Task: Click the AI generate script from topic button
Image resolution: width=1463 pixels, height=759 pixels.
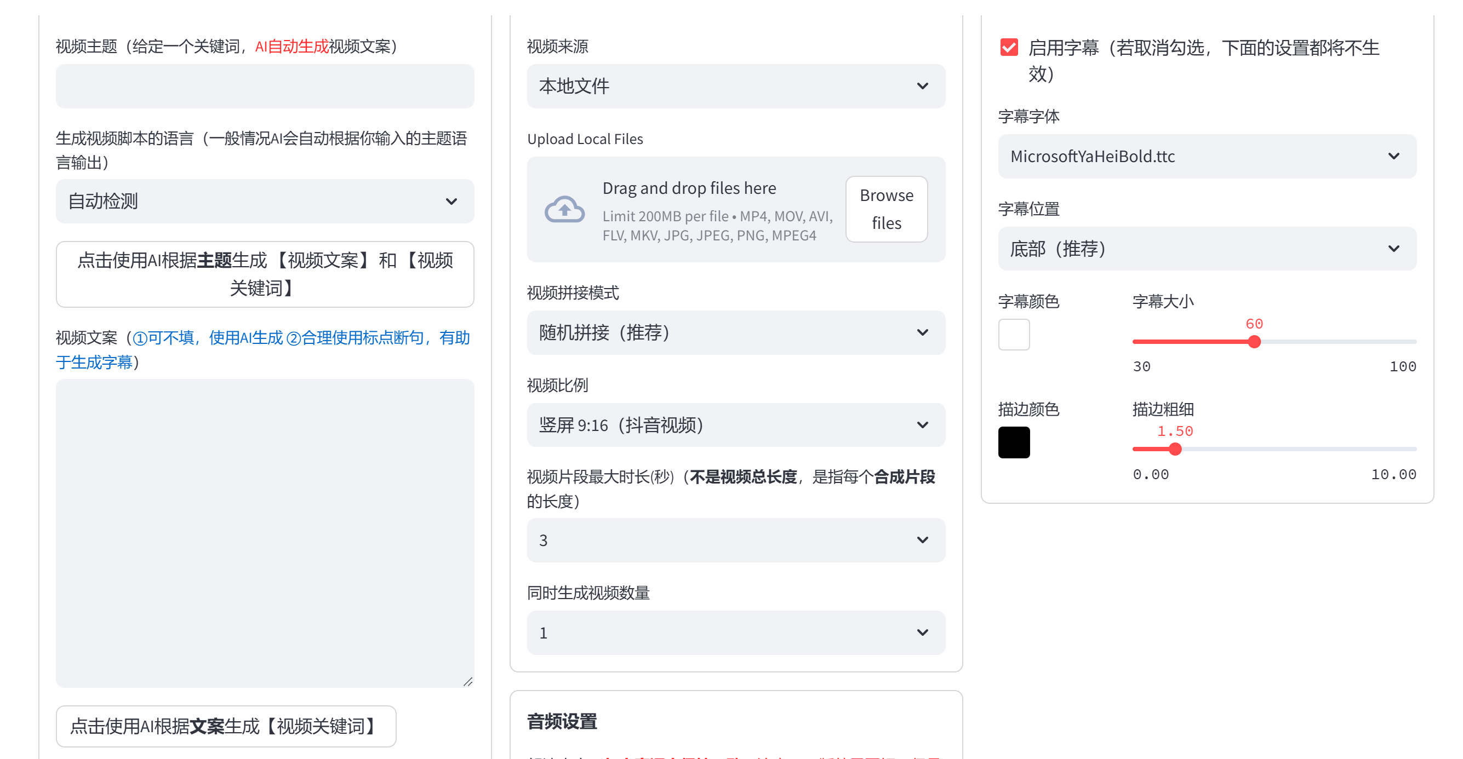Action: click(x=265, y=275)
